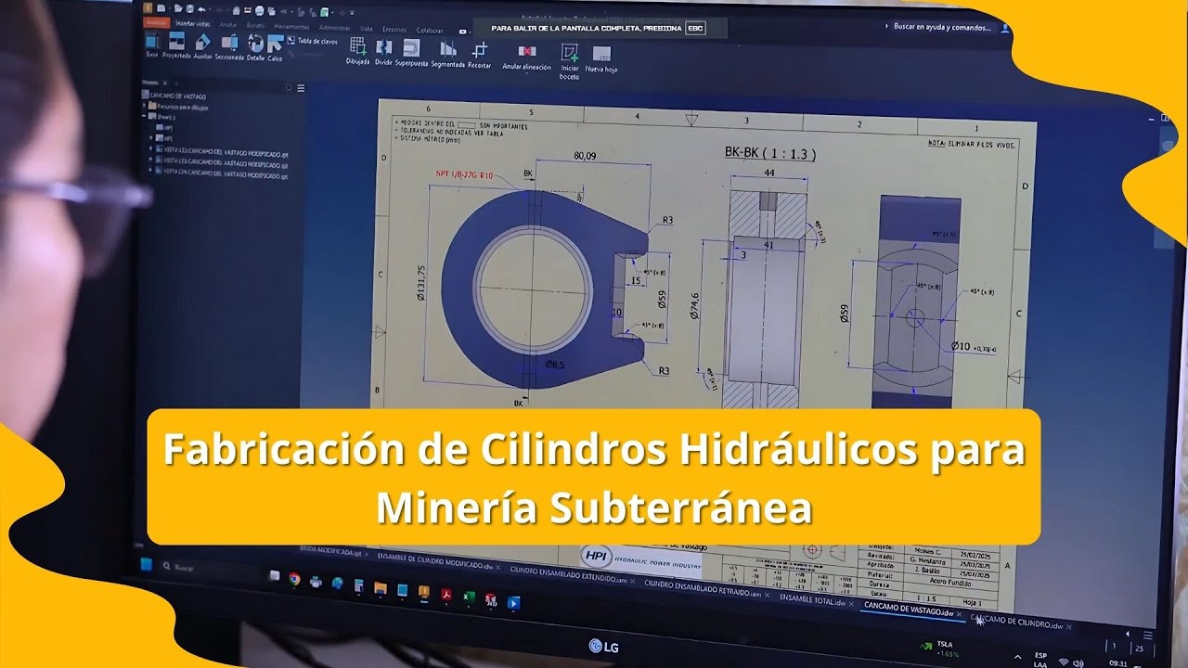Select the red NPT 1/8-27G hole note
The width and height of the screenshot is (1188, 668).
pyautogui.click(x=465, y=173)
